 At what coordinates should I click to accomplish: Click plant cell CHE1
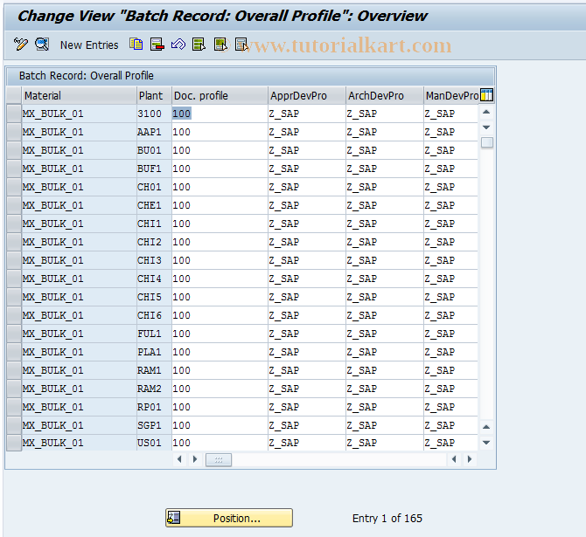[x=154, y=205]
